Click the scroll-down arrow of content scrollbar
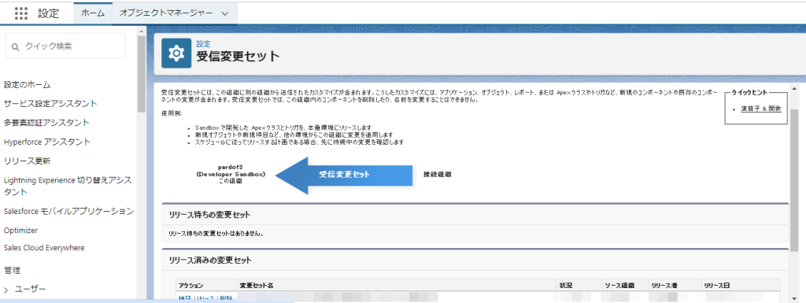This screenshot has height=303, width=806. click(x=793, y=298)
